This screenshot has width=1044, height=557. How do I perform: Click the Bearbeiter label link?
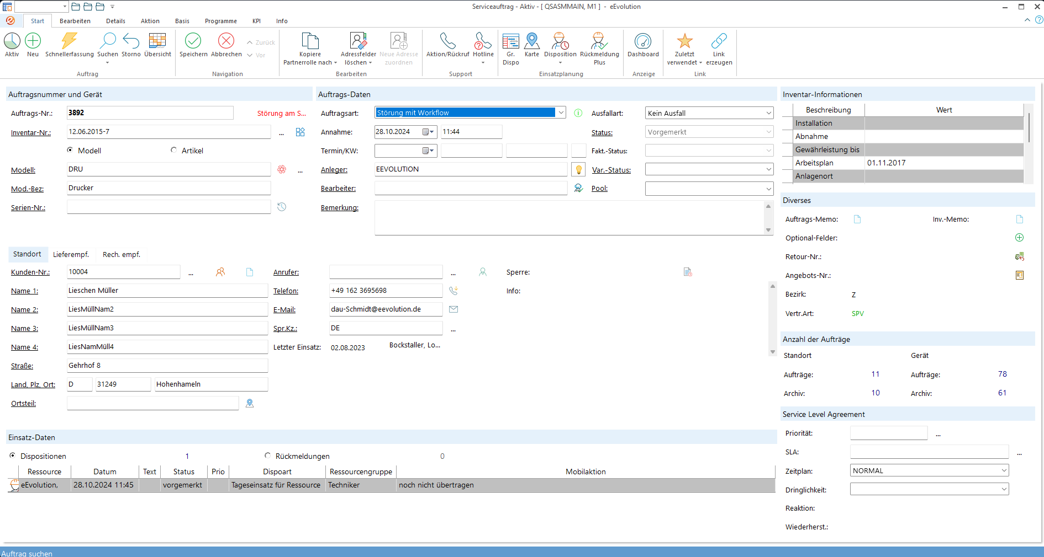point(338,188)
